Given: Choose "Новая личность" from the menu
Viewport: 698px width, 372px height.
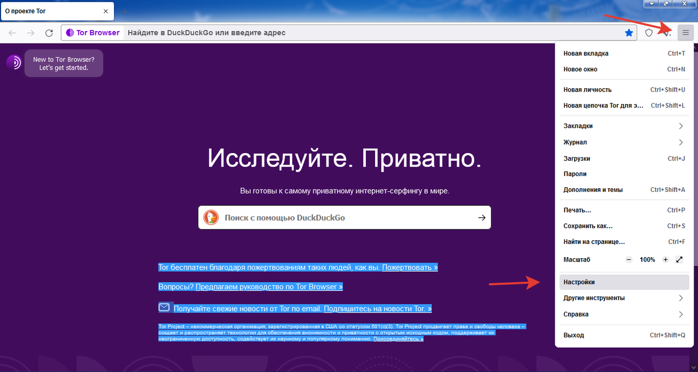Looking at the screenshot, I should coord(624,89).
